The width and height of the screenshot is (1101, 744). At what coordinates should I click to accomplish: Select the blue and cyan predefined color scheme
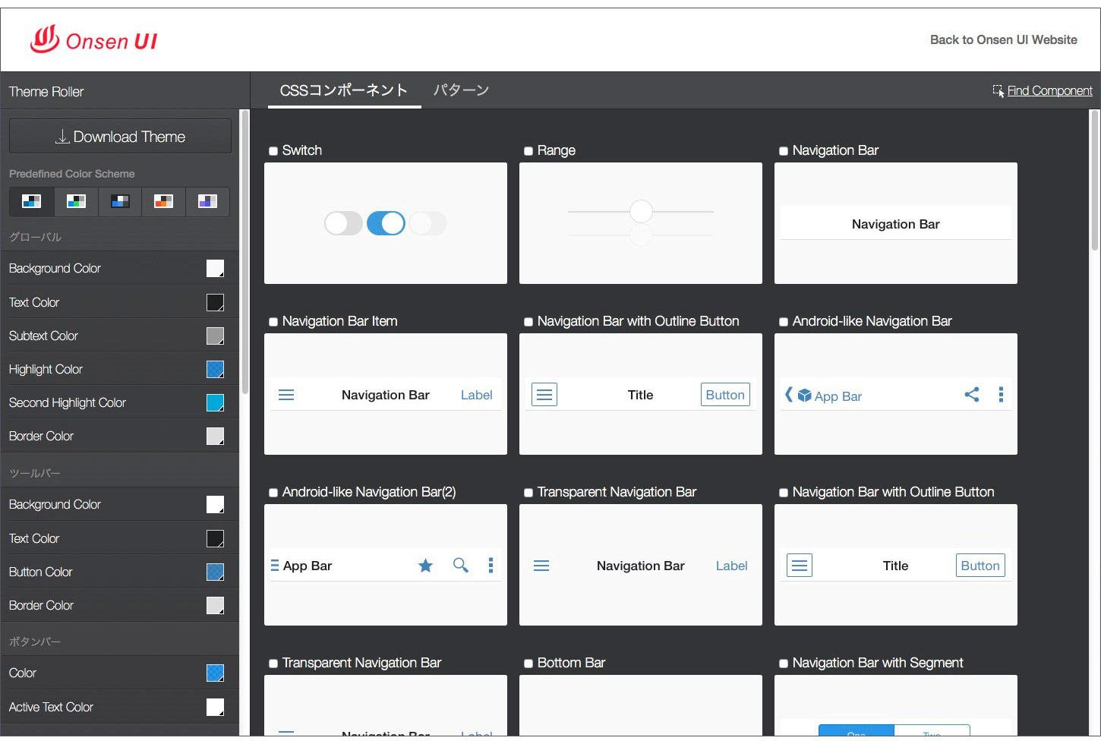click(32, 201)
